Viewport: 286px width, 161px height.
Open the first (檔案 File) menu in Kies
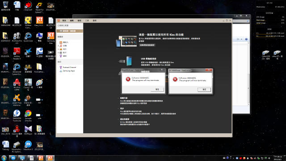(x=64, y=21)
